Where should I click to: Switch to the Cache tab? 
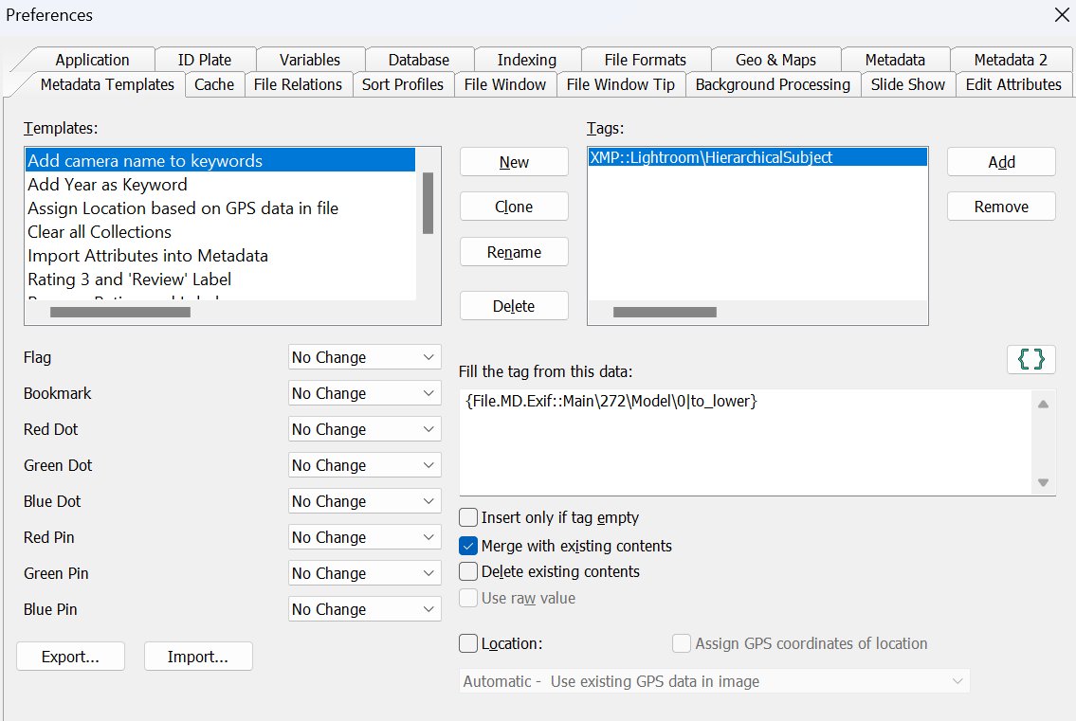click(214, 84)
